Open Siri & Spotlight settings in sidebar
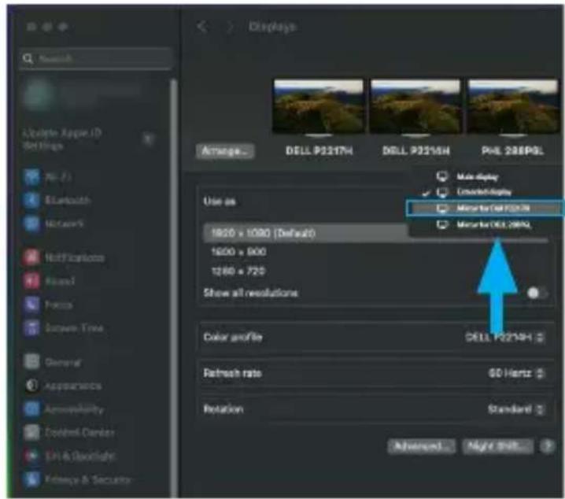This screenshot has width=565, height=499. [x=70, y=456]
